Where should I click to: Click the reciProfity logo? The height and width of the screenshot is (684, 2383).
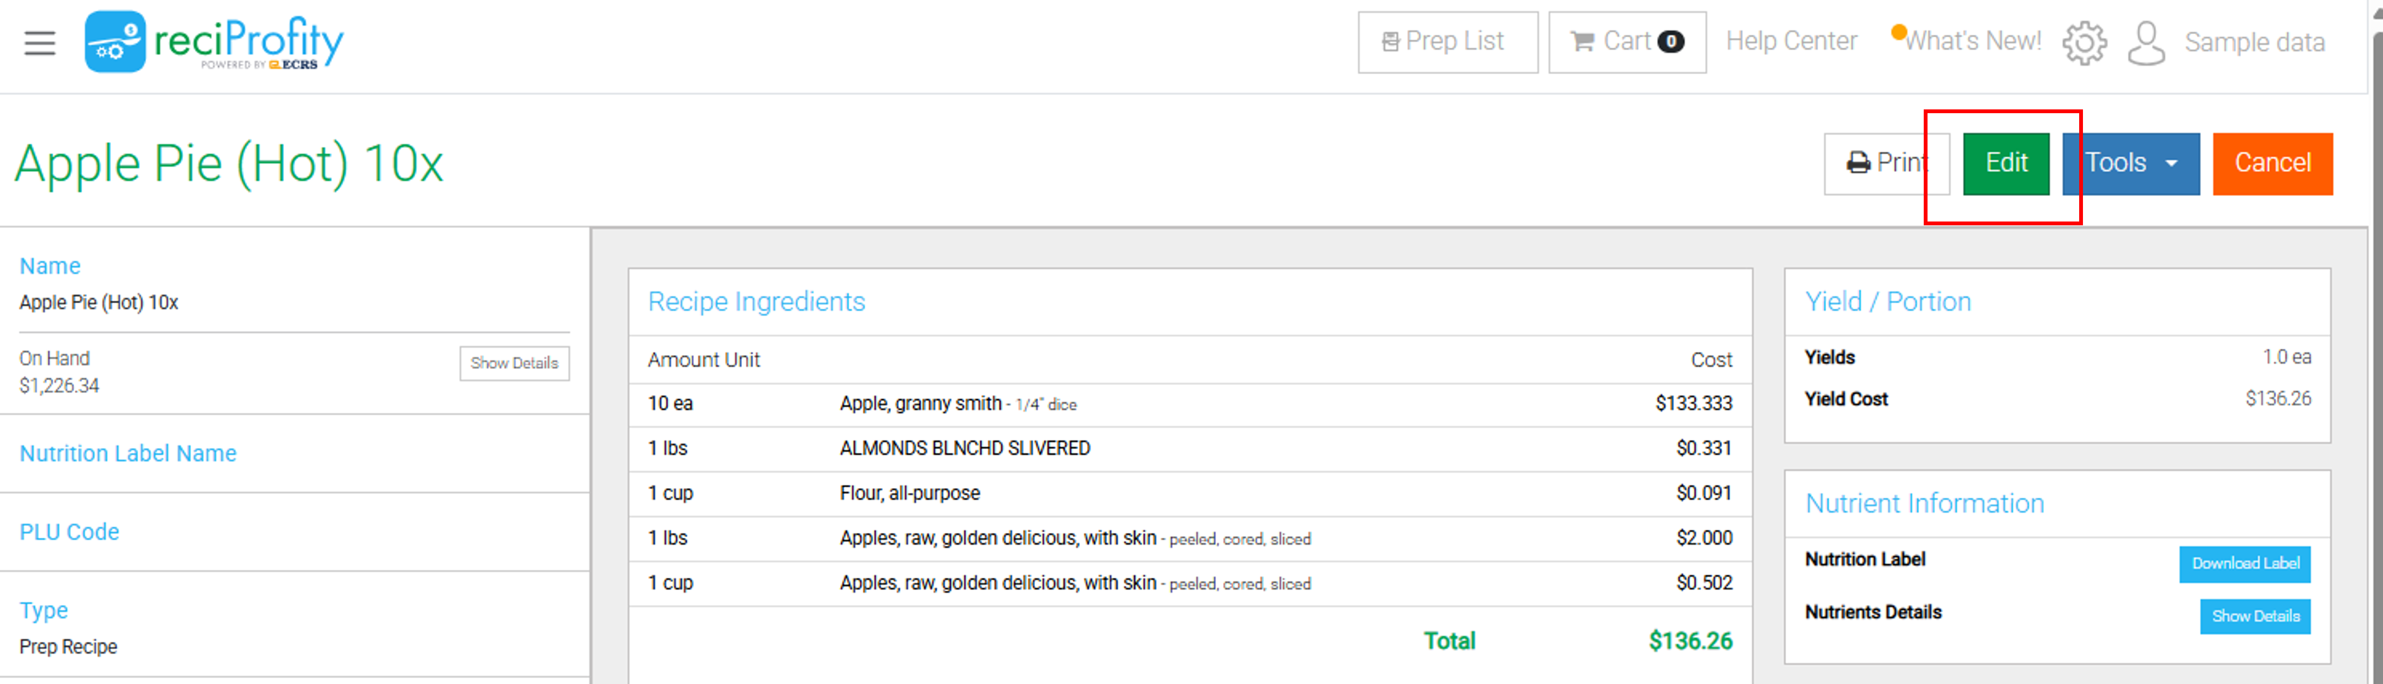(x=214, y=42)
